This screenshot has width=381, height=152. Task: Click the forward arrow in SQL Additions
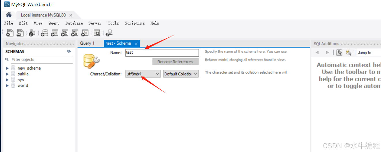click(327, 52)
